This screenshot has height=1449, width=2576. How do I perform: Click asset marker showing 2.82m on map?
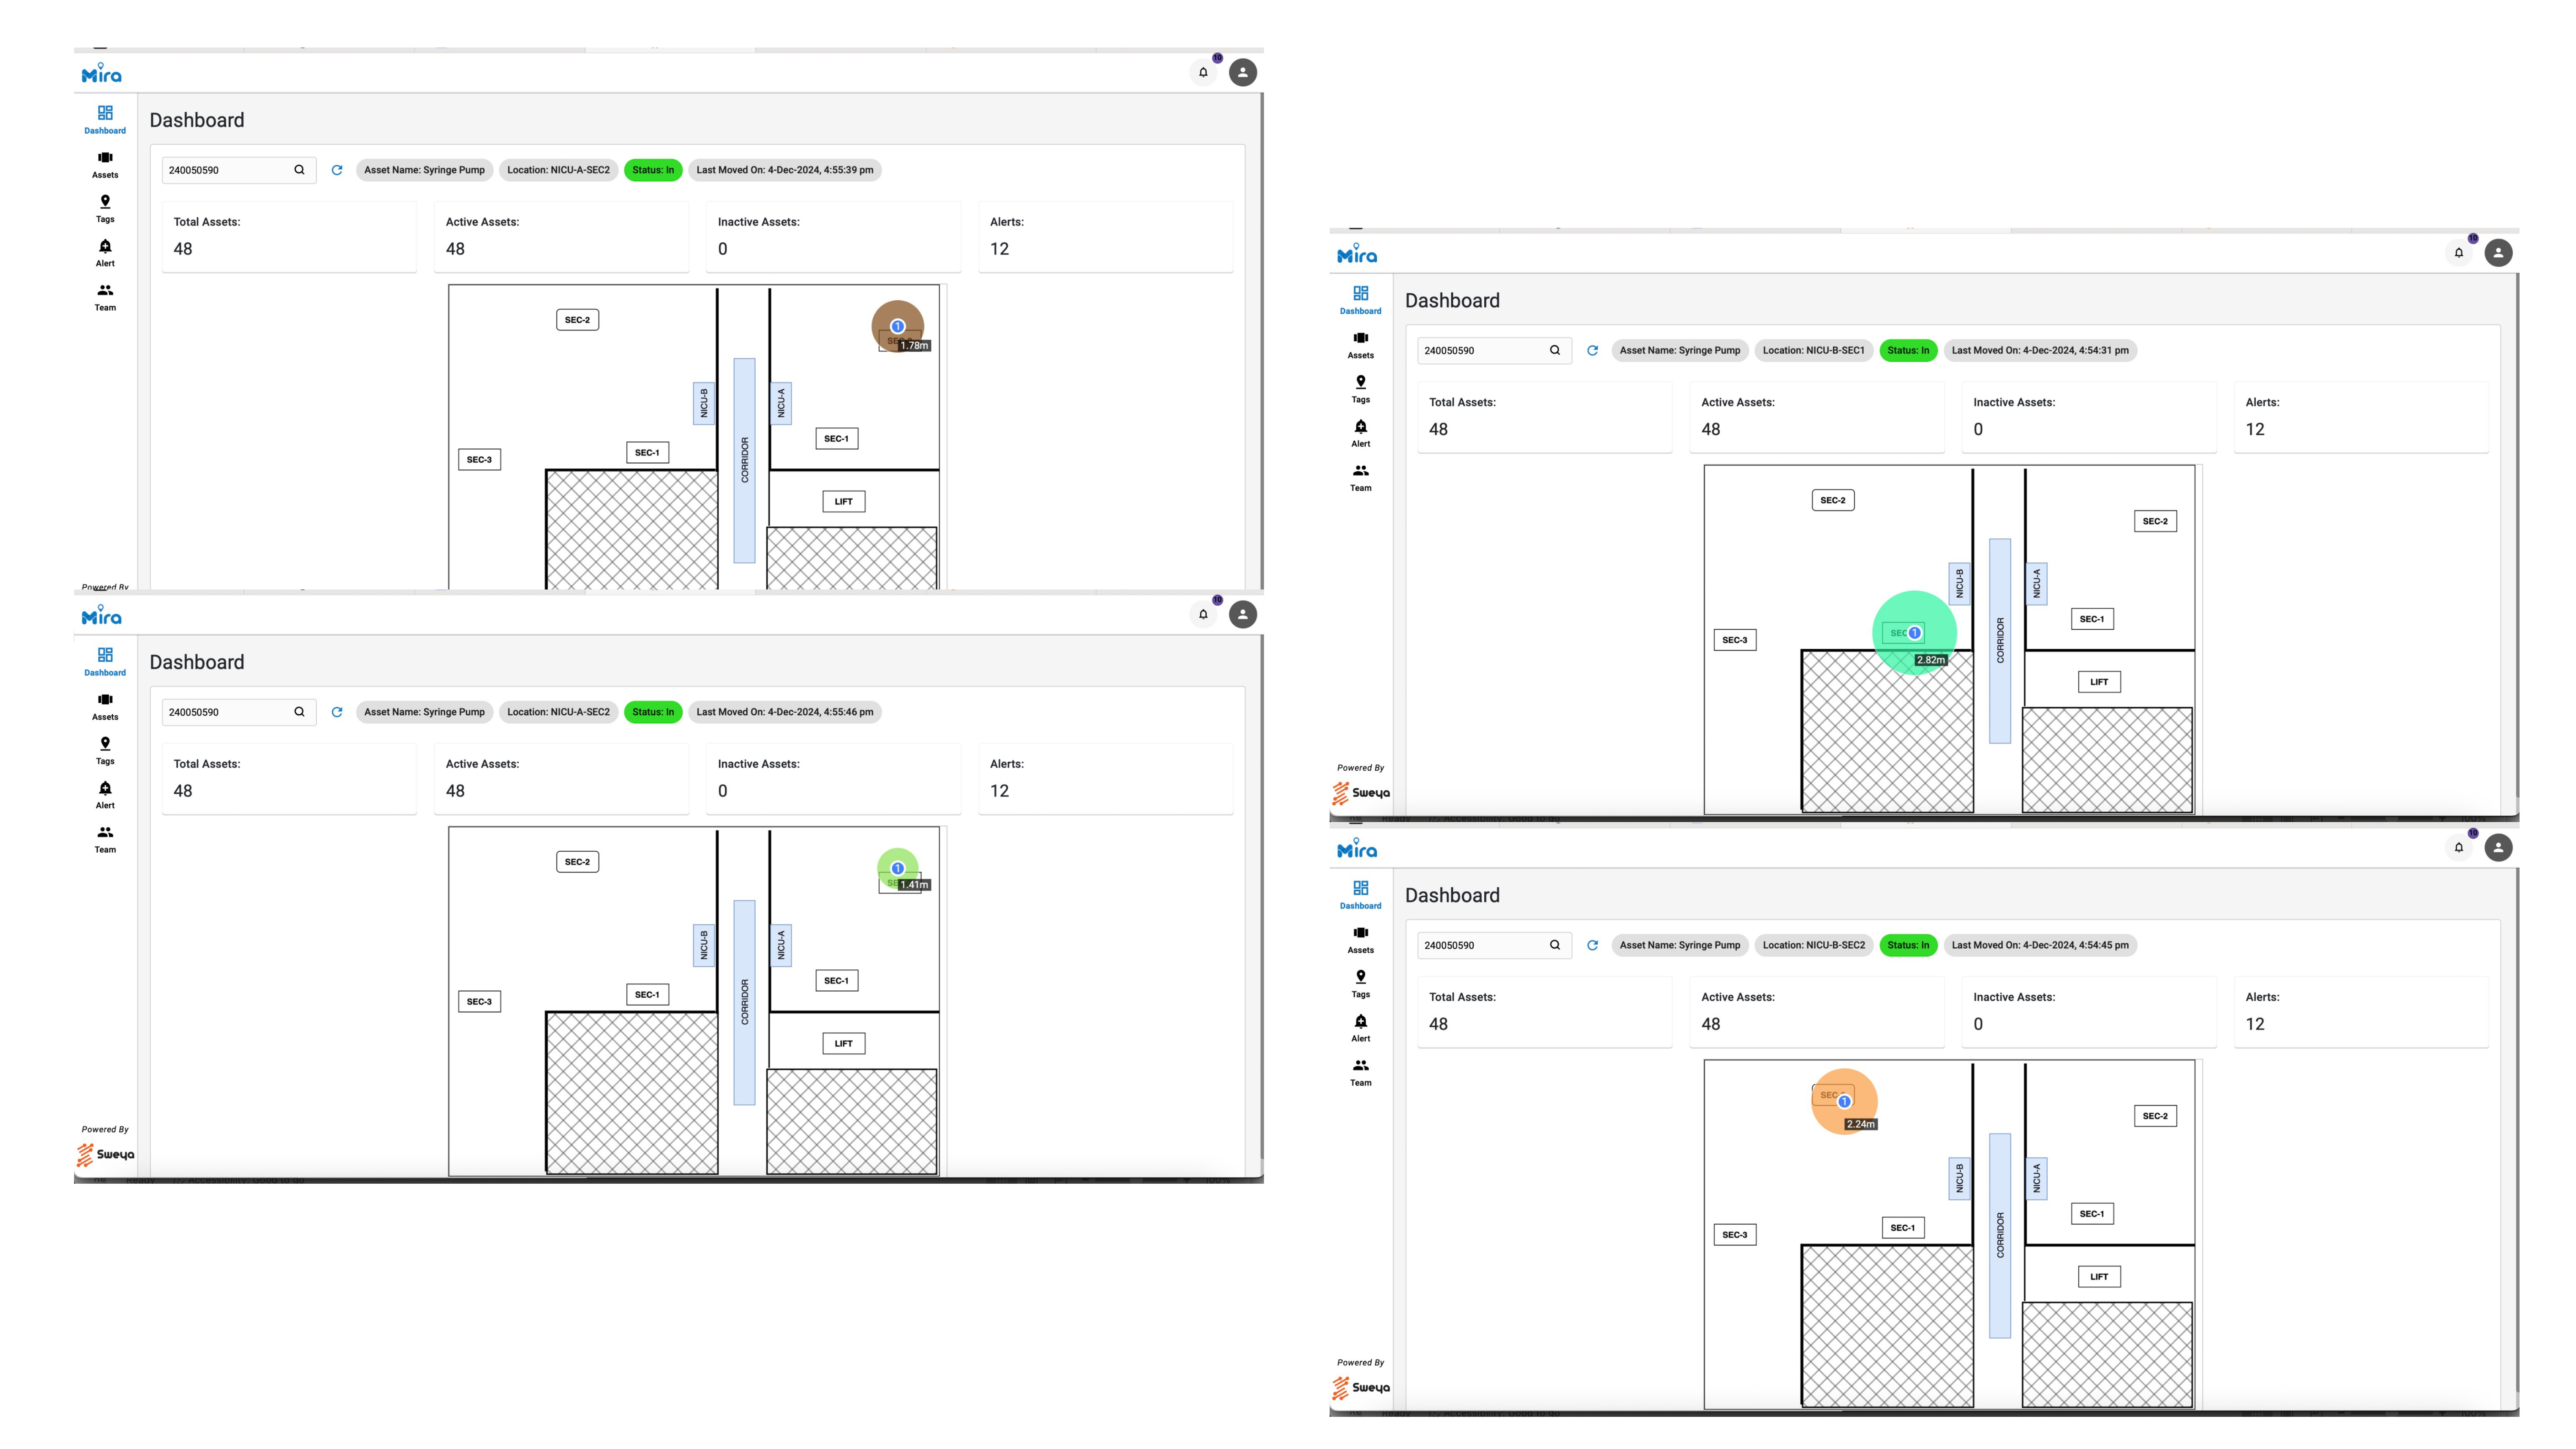pyautogui.click(x=1914, y=633)
